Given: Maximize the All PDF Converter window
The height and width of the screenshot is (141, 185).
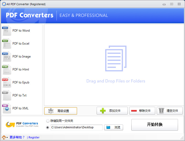Looking at the screenshot, I should pos(172,4).
